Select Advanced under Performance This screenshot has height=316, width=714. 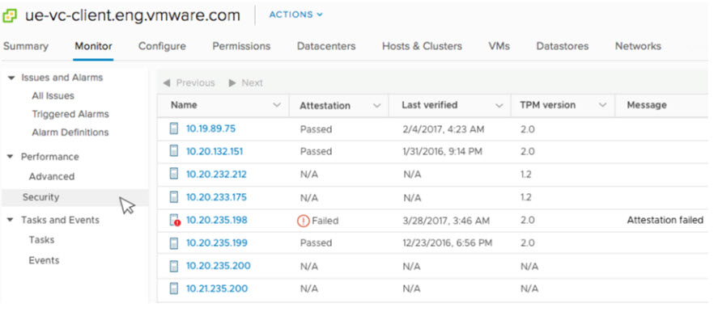click(x=52, y=176)
